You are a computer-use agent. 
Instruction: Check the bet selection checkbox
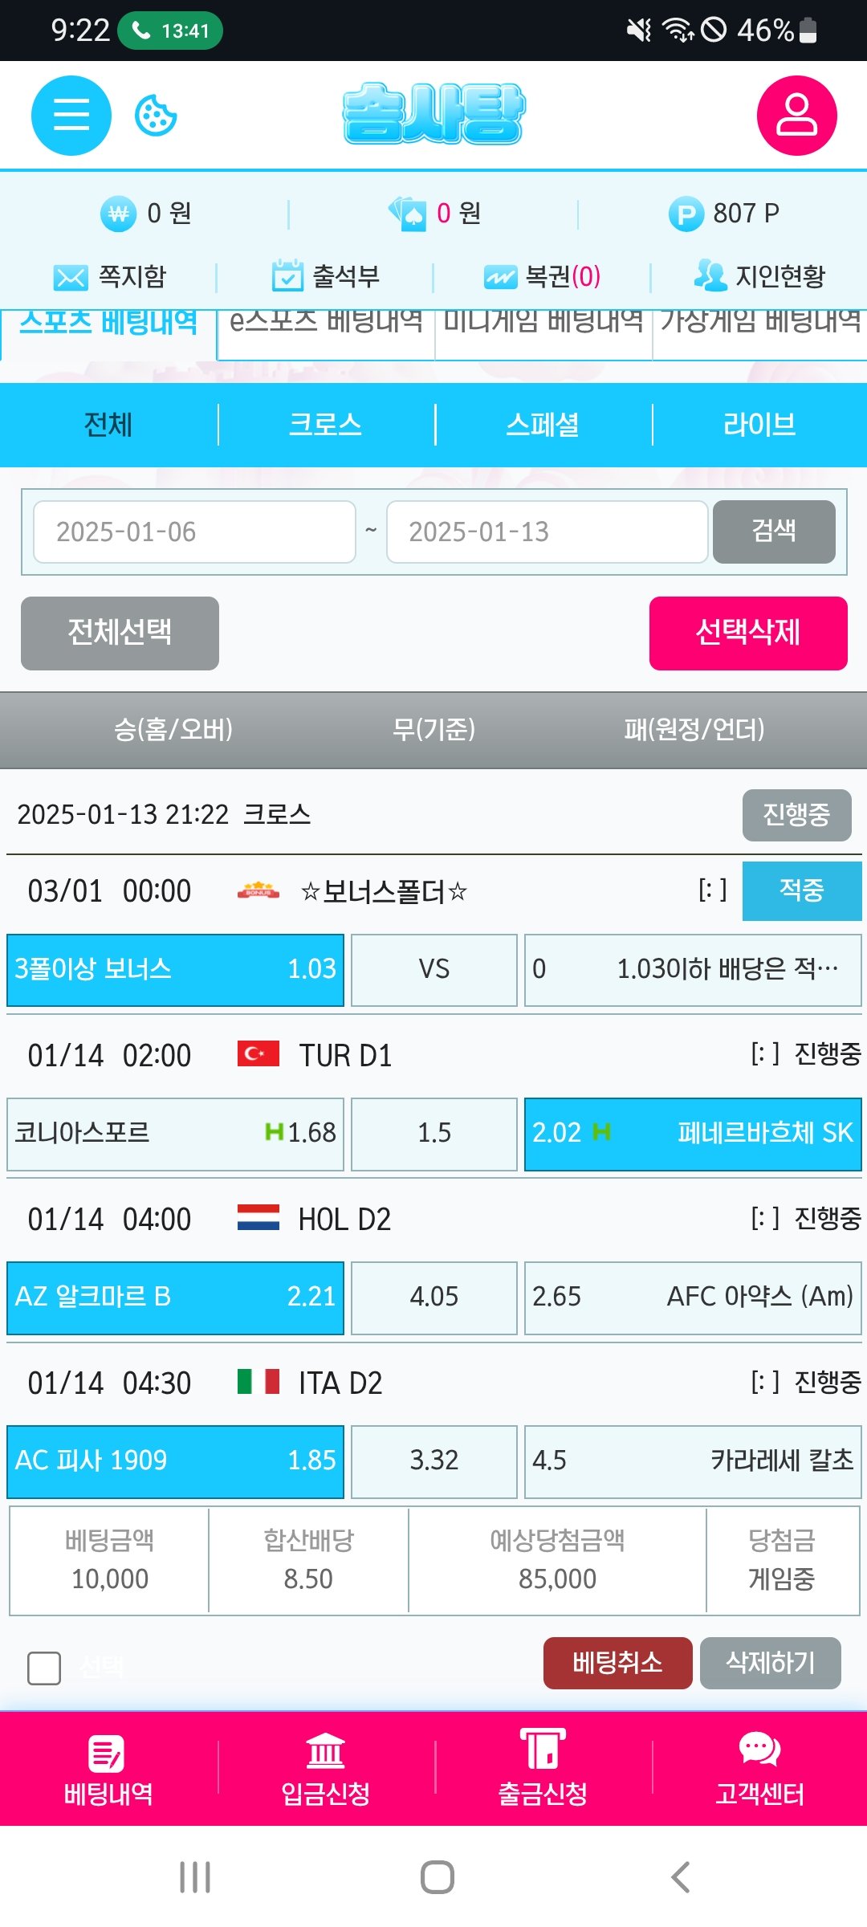44,1668
